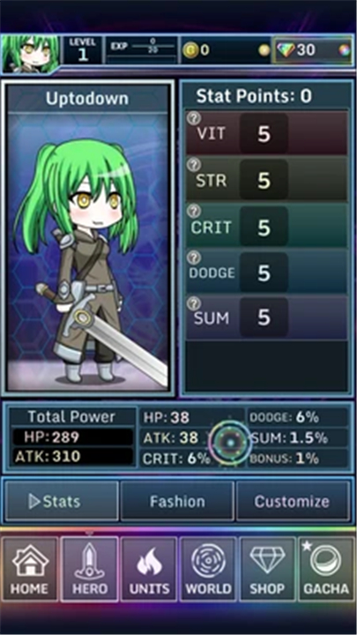Go to the WORLD portal icon

(x=208, y=569)
